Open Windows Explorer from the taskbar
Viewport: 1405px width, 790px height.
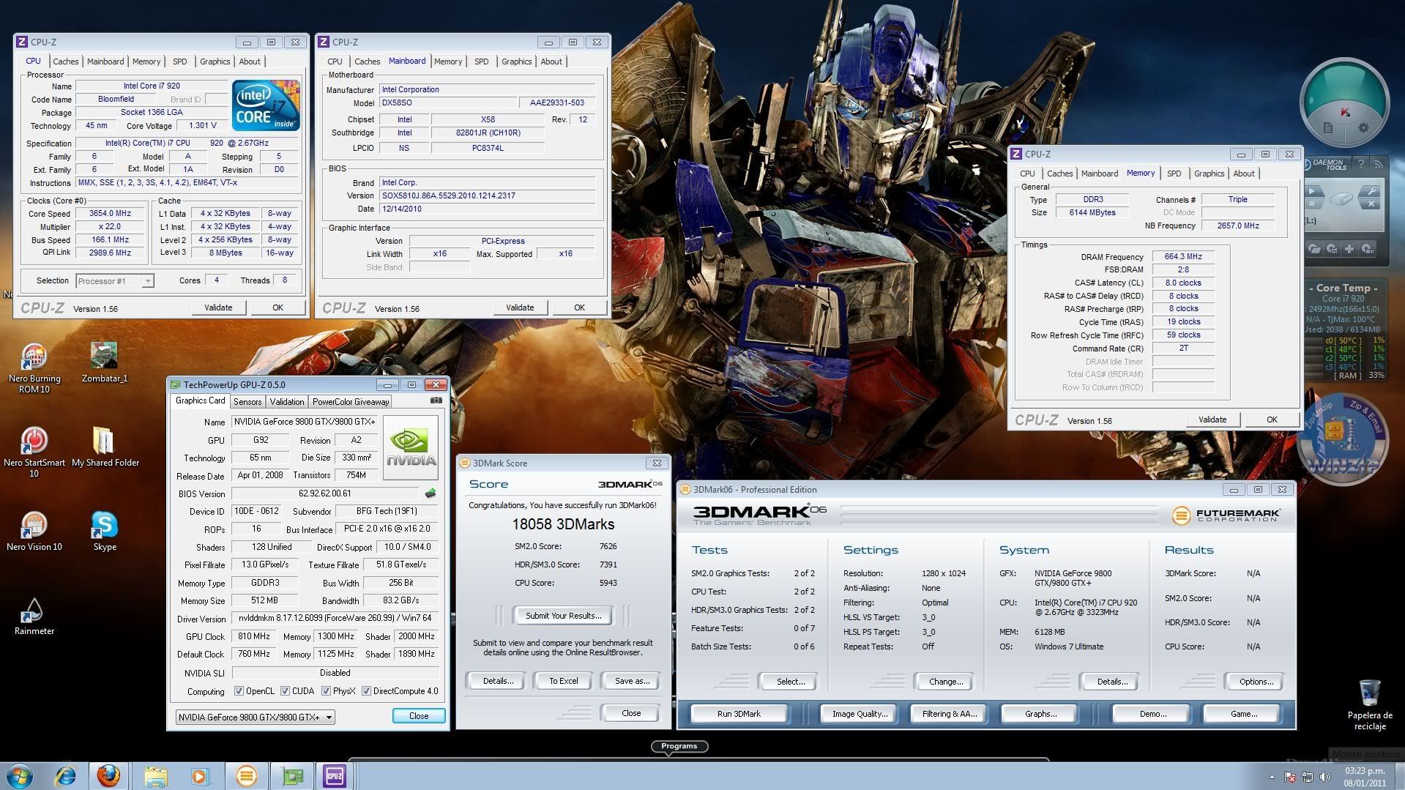[x=155, y=775]
